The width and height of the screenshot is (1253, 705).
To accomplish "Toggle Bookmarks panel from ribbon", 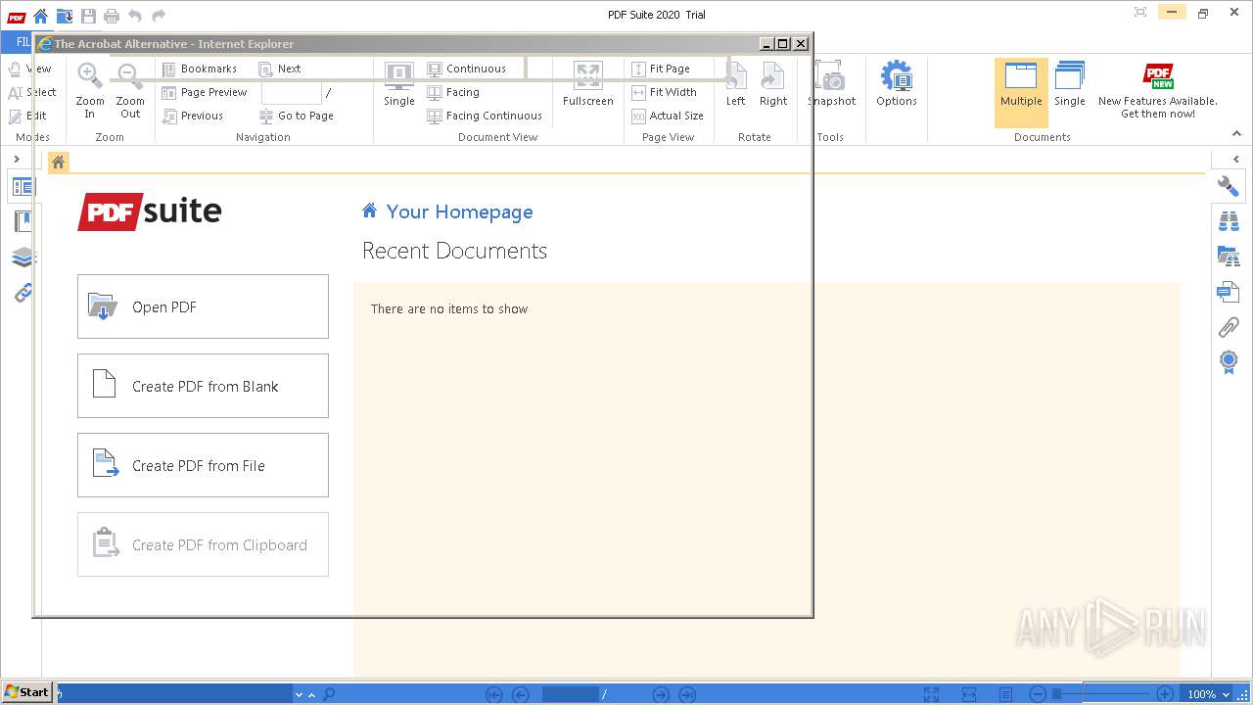I will [x=200, y=69].
